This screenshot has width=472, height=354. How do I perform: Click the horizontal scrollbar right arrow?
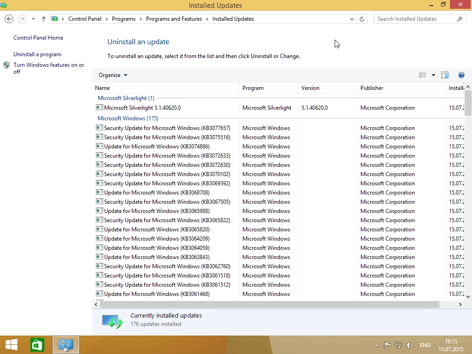pos(460,304)
